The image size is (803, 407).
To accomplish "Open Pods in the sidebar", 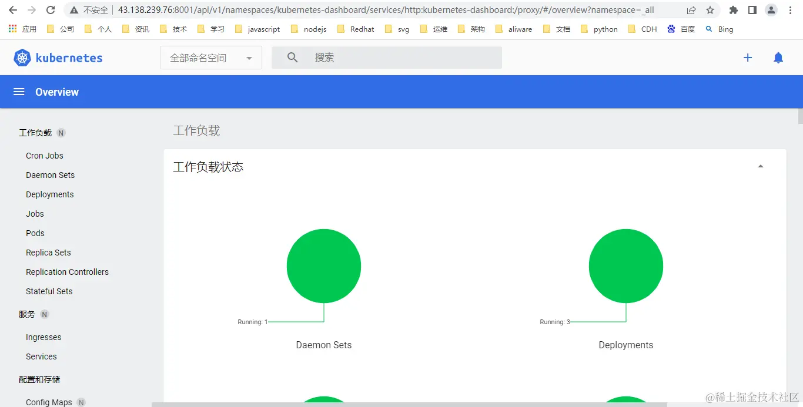I will pyautogui.click(x=35, y=233).
